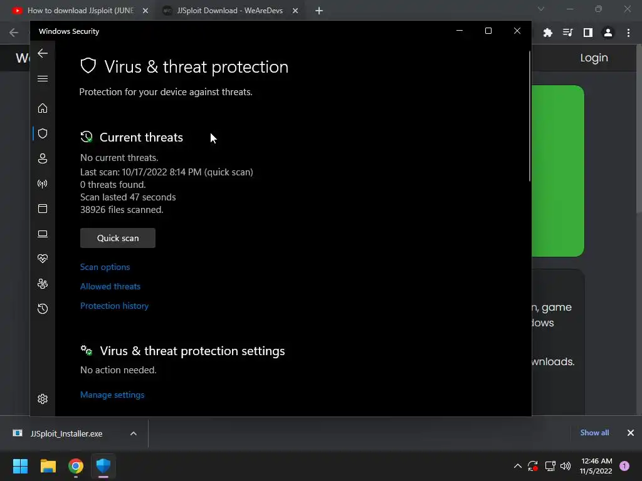
Task: Click Show all downloads
Action: pyautogui.click(x=594, y=433)
